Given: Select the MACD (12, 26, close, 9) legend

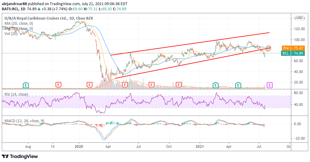Looking at the screenshot, I should [24, 121].
